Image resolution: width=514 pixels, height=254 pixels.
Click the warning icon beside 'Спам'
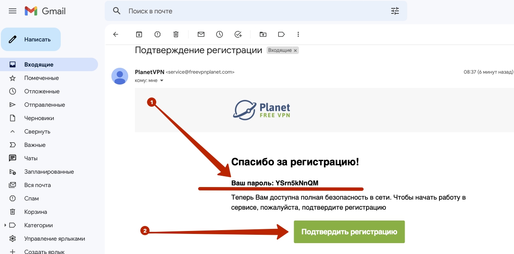(x=13, y=198)
